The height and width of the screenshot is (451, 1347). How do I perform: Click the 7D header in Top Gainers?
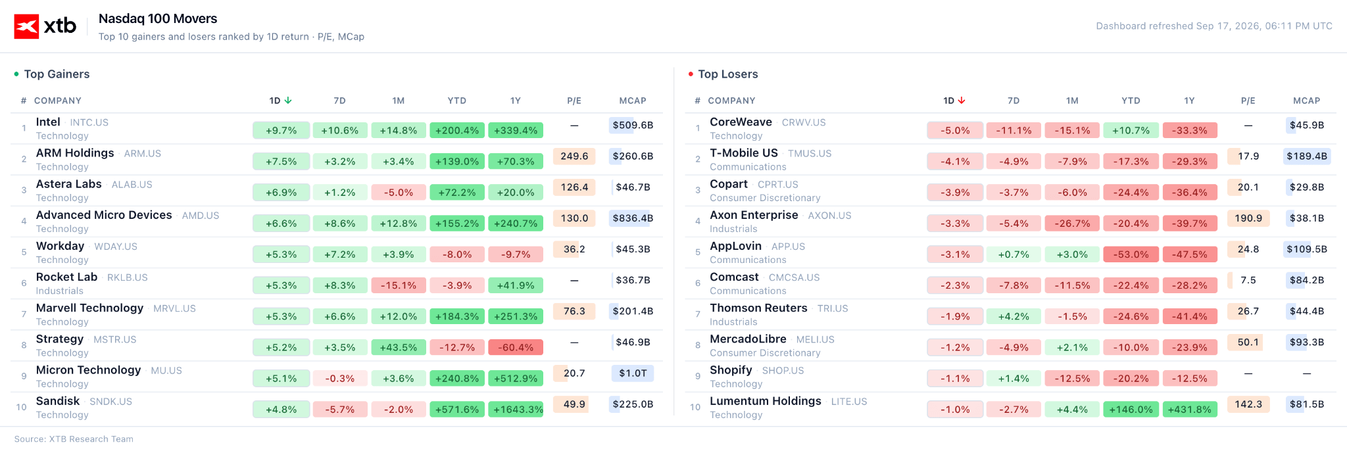click(x=339, y=101)
